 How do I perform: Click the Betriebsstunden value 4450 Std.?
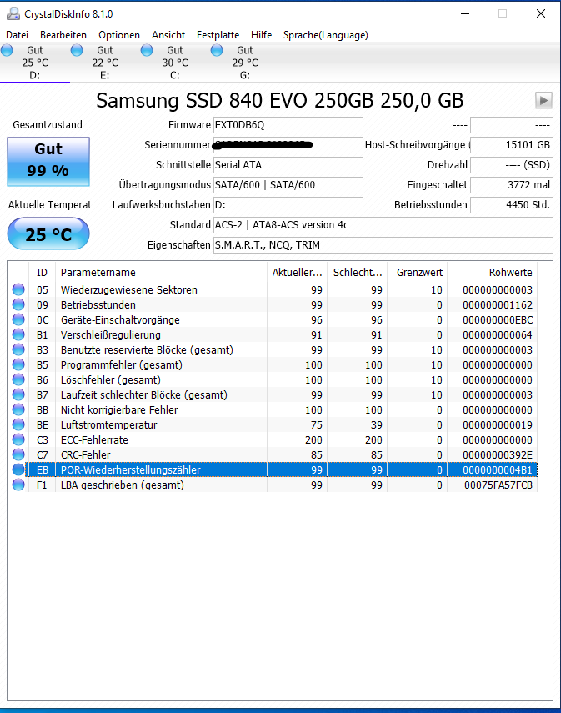(512, 205)
